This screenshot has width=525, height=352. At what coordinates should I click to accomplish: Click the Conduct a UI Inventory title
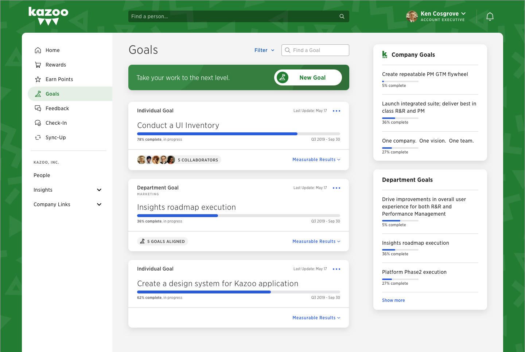178,125
